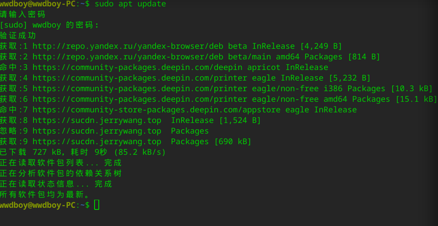
Task: Click the '已下载 727 kB' summary line
Action: click(83, 152)
